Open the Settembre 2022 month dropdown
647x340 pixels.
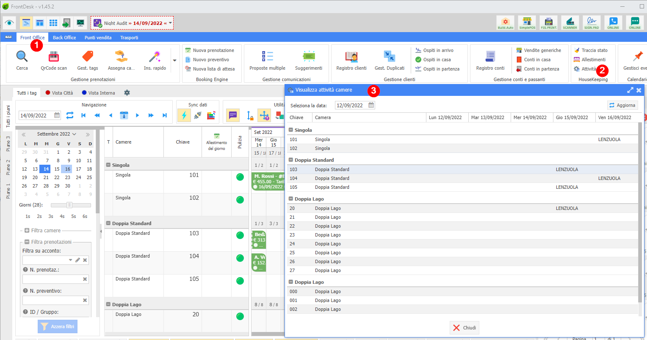[56, 134]
